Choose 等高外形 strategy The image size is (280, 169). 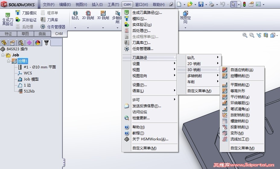pos(242,91)
